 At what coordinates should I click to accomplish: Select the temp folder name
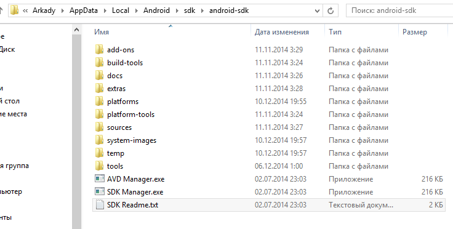click(116, 153)
